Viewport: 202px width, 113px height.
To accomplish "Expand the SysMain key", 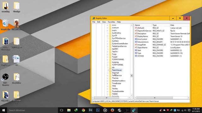I will tap(107, 41).
